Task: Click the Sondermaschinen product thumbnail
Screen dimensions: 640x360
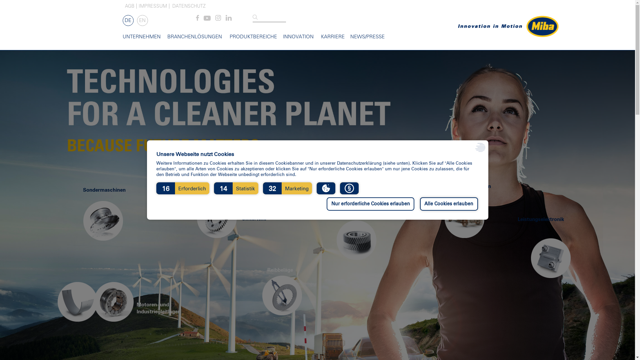Action: click(x=103, y=221)
